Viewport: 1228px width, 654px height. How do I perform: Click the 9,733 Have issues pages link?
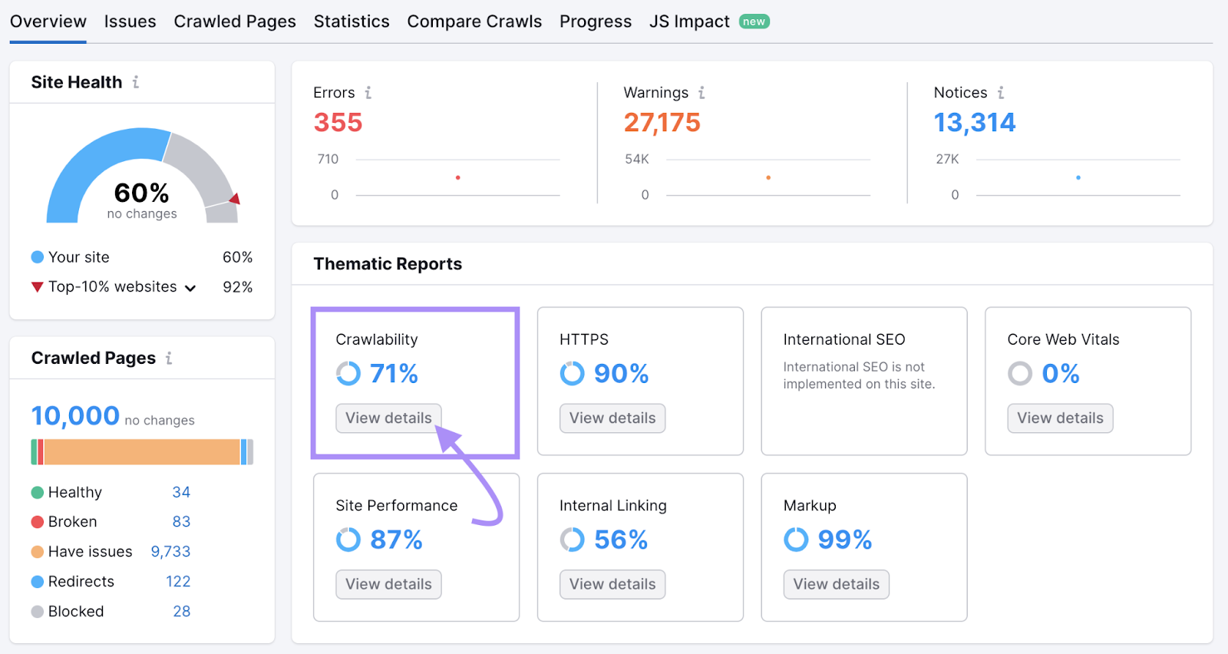pos(170,552)
